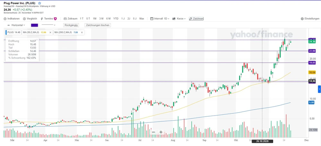Click Zeichnungen löschen button
Viewport: 321px width, 146px height.
(98, 25)
